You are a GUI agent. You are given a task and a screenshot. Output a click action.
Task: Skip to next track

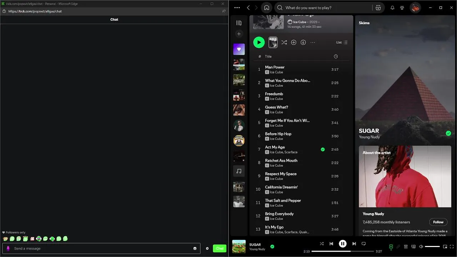pyautogui.click(x=354, y=244)
